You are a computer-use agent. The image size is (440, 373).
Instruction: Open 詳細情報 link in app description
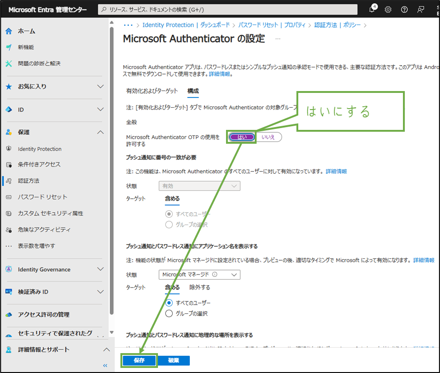pyautogui.click(x=220, y=74)
